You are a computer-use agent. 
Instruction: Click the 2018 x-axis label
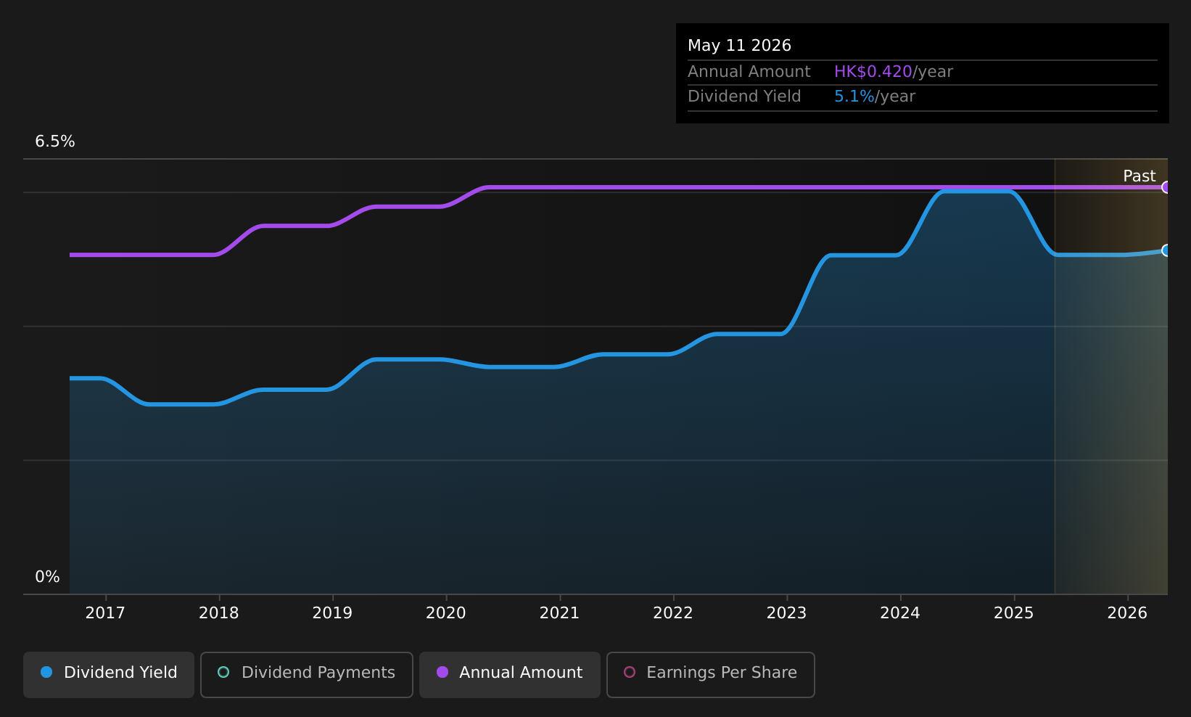point(219,613)
